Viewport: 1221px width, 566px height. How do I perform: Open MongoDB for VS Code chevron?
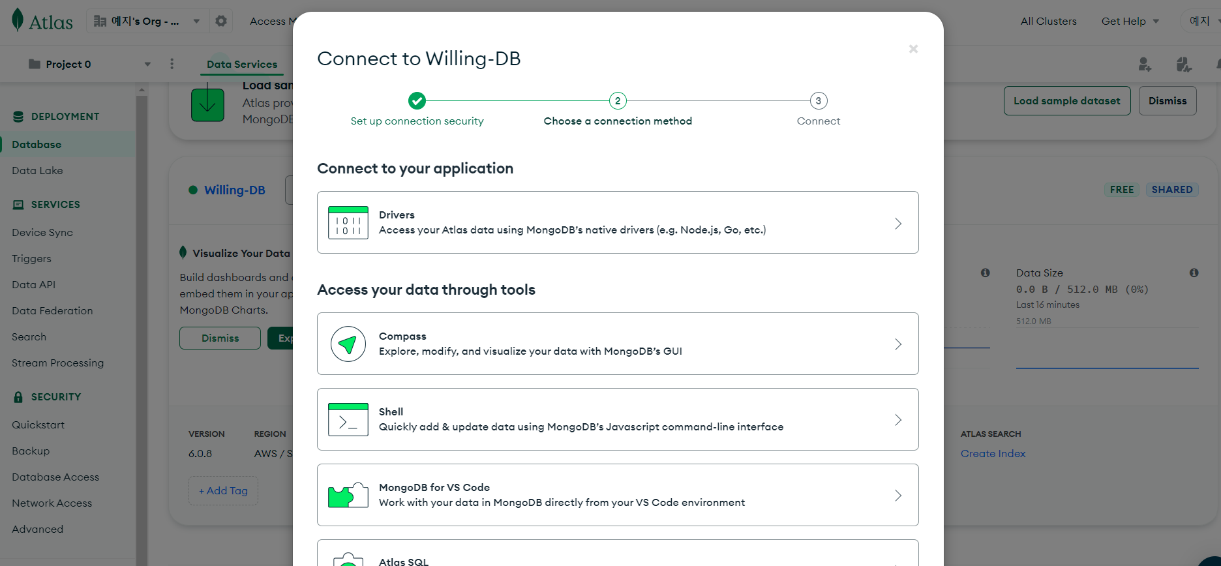(x=898, y=496)
